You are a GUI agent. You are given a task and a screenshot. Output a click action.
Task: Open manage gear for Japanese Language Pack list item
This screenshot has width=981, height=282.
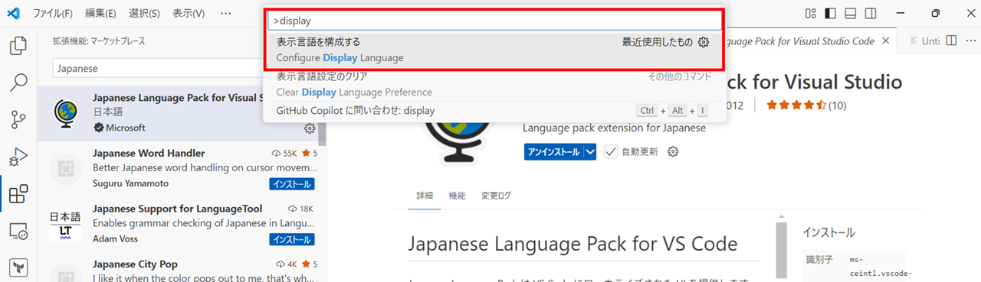[x=310, y=128]
